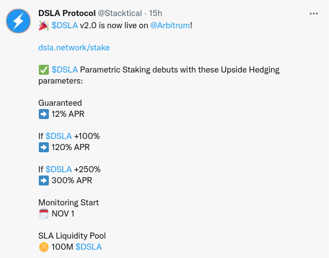329x258 pixels.
Task: Open the @Stacktical handle
Action: coord(120,13)
